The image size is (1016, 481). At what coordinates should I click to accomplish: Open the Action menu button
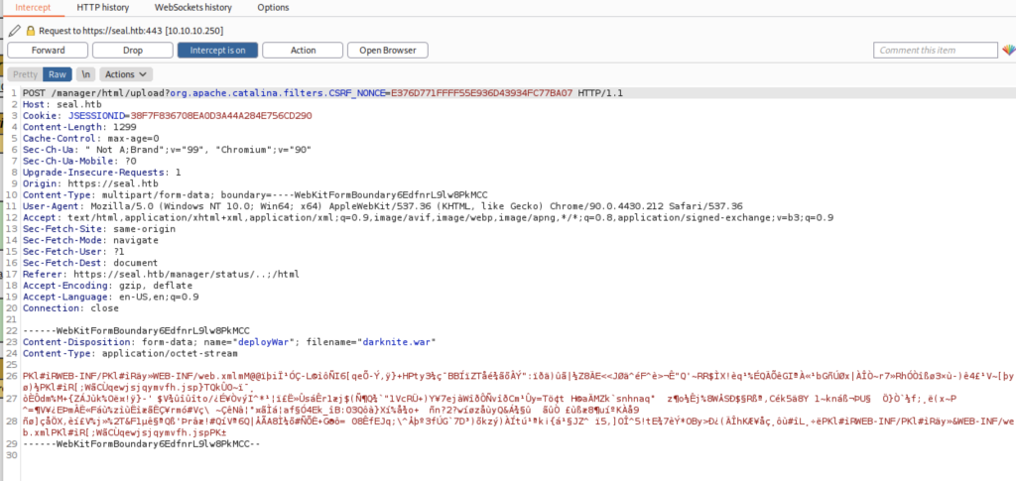(304, 50)
